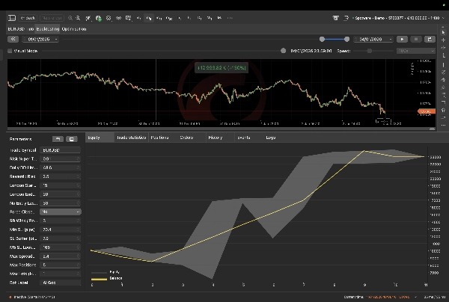The width and height of the screenshot is (449, 302).
Task: Click the date range slider handle
Action: (322, 38)
